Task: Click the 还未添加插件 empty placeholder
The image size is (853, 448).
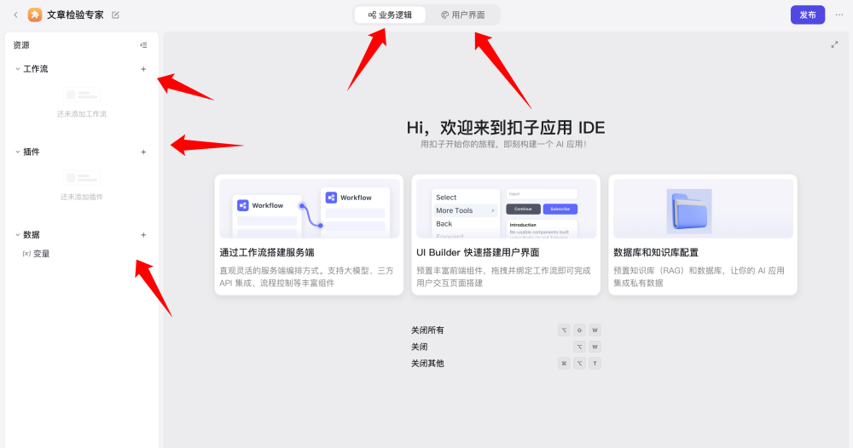Action: [82, 185]
